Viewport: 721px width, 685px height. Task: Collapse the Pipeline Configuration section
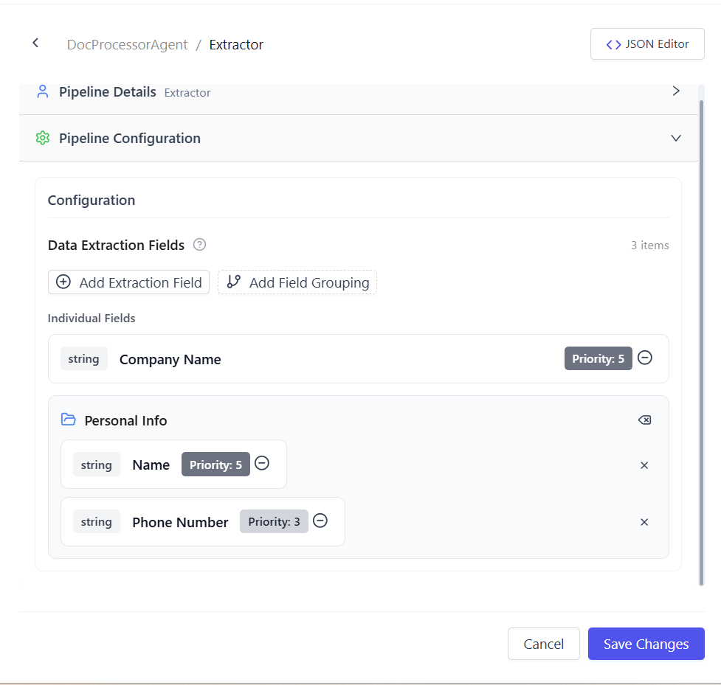click(x=675, y=139)
